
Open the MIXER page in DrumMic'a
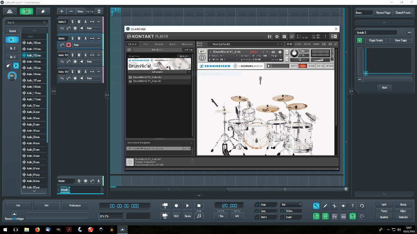(312, 66)
